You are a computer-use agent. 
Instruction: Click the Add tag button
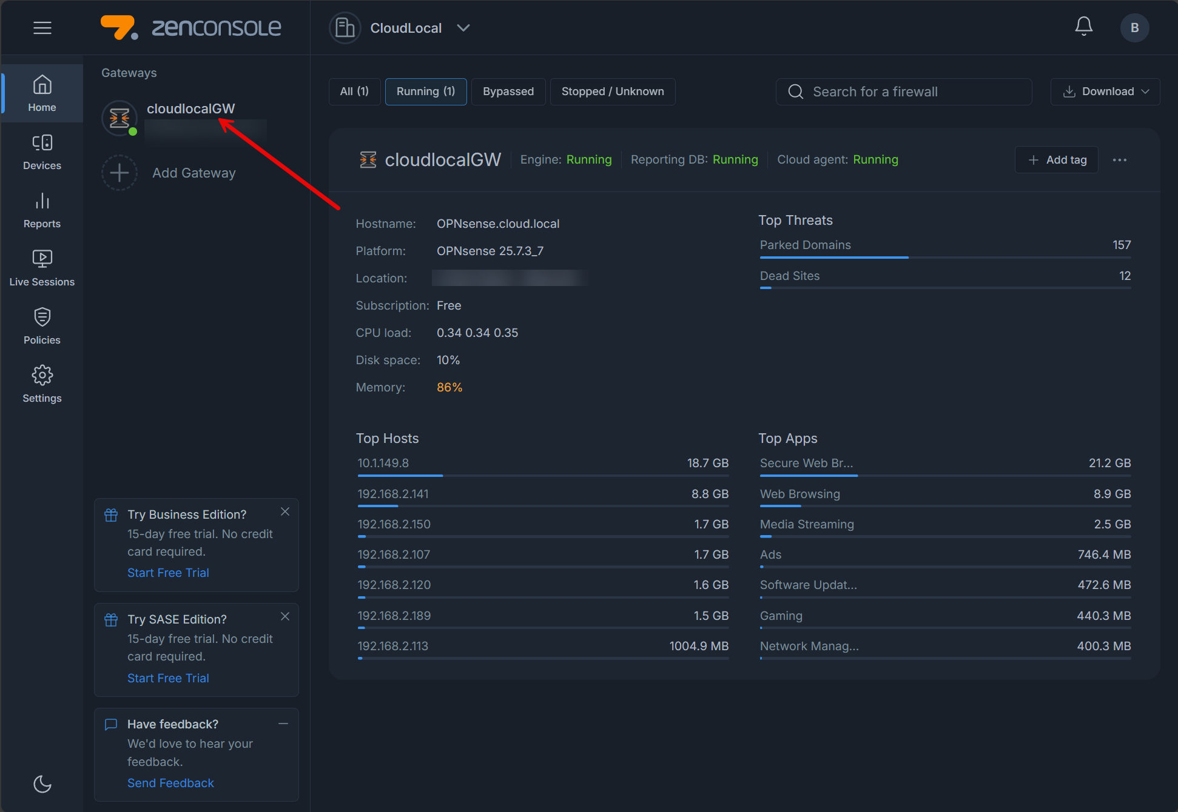click(1056, 159)
